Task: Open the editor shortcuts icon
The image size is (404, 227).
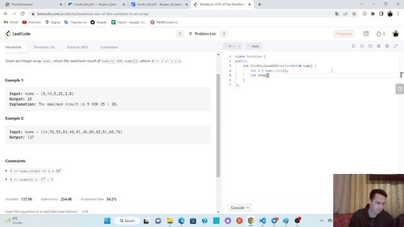Action: pos(379,46)
